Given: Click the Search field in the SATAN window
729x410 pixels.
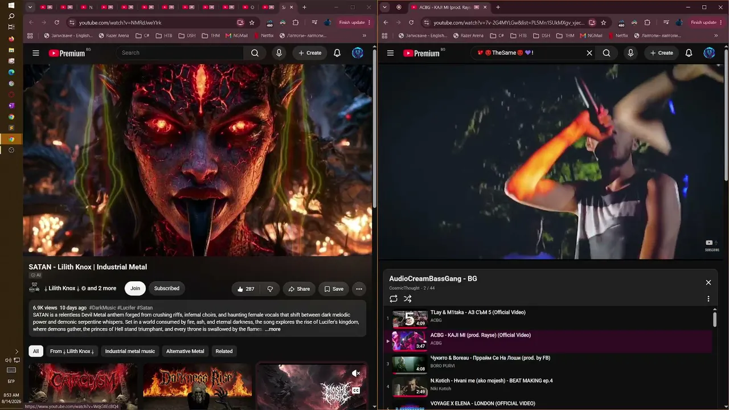Looking at the screenshot, I should [x=180, y=53].
